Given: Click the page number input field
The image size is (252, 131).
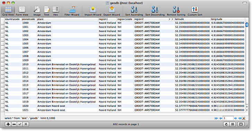Looking at the screenshot, I should pyautogui.click(x=228, y=118).
